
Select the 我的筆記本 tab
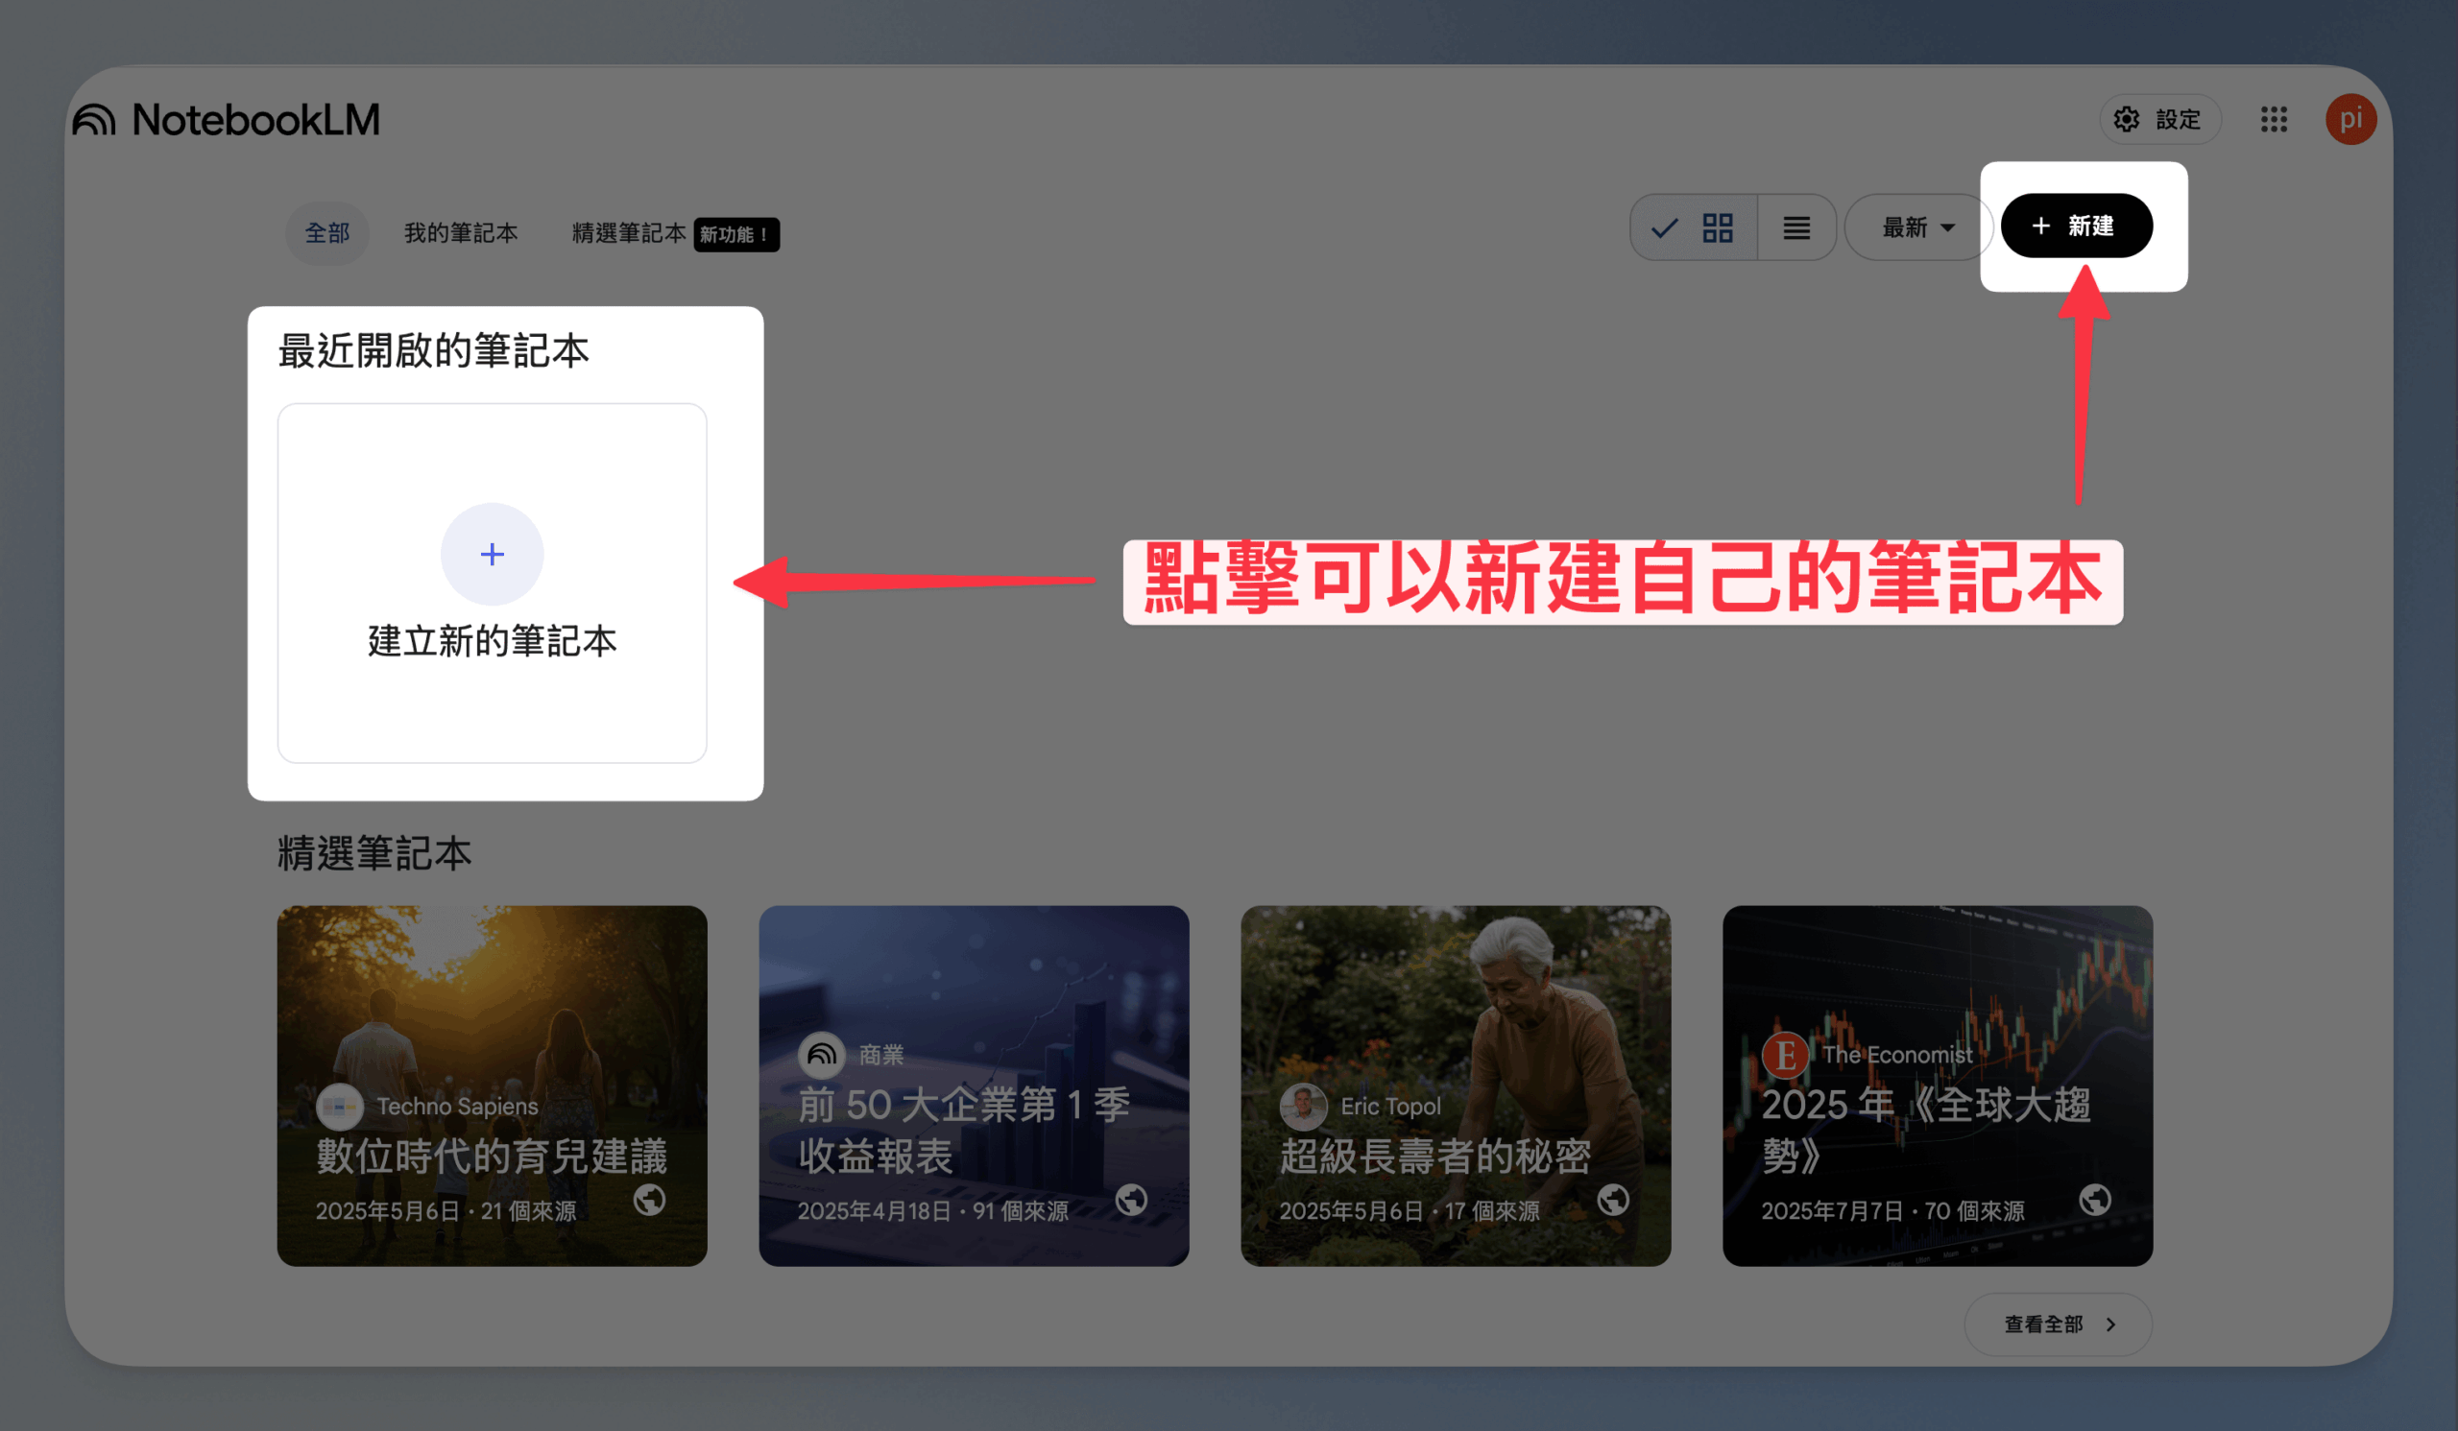462,234
